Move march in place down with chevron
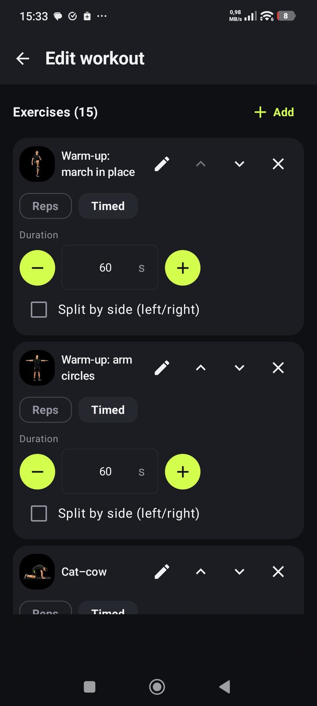 click(x=240, y=164)
